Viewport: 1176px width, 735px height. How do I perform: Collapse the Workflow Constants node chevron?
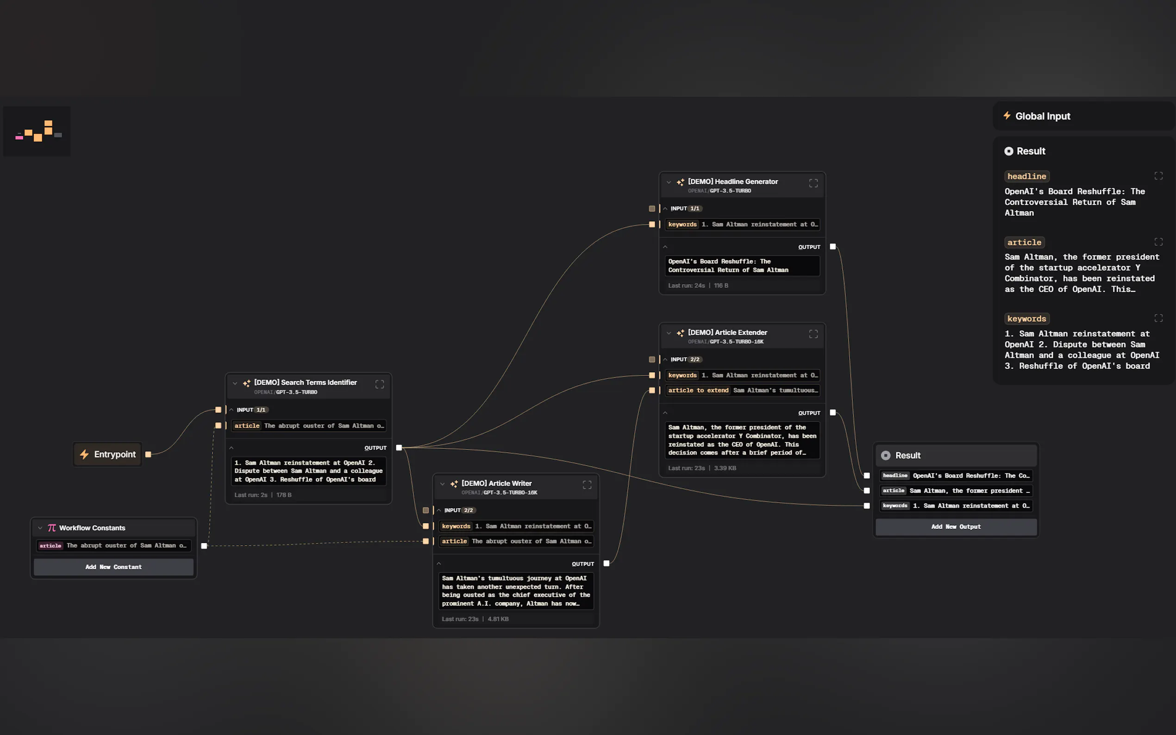point(40,528)
